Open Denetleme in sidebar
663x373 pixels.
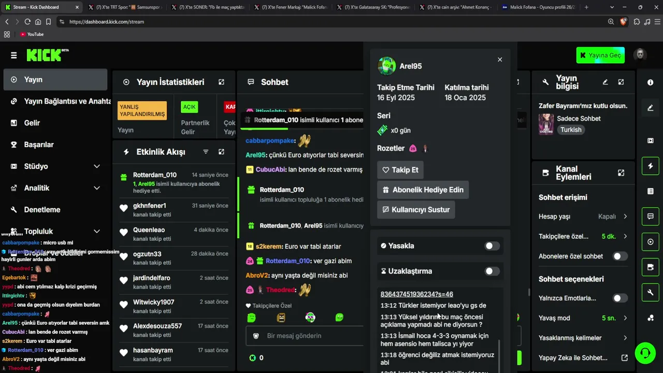pos(55,210)
